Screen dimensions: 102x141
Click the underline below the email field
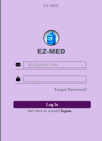click(x=51, y=69)
